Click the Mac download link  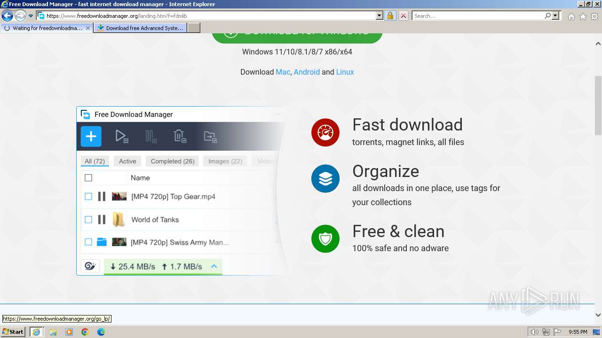pos(283,72)
